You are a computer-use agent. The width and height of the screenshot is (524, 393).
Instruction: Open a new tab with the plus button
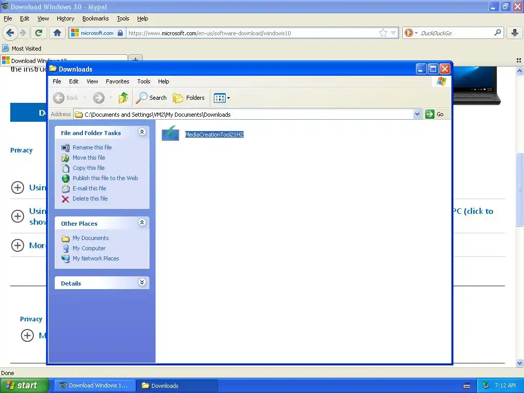[135, 59]
